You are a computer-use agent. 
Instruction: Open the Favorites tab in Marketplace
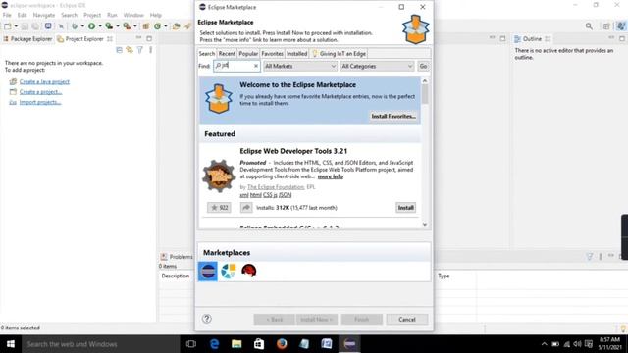click(x=273, y=54)
